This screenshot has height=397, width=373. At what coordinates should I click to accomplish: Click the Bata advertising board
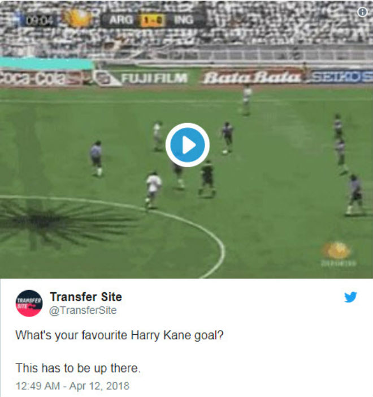click(252, 78)
